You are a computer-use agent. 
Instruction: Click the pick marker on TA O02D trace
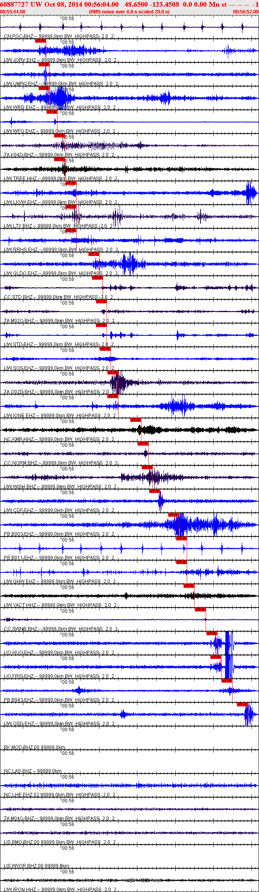(113, 373)
